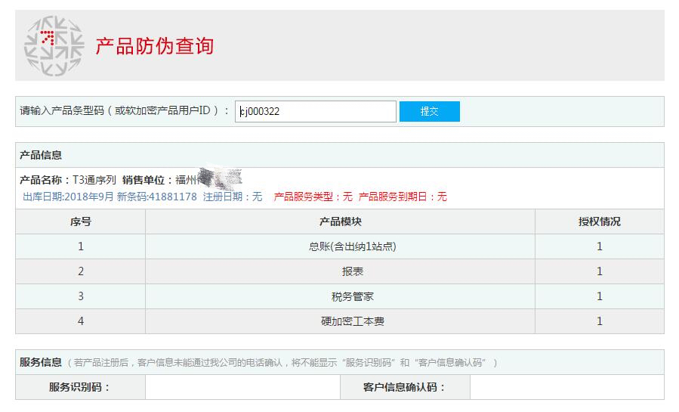Click the empty 客户信息确认码 value cell

coord(567,387)
